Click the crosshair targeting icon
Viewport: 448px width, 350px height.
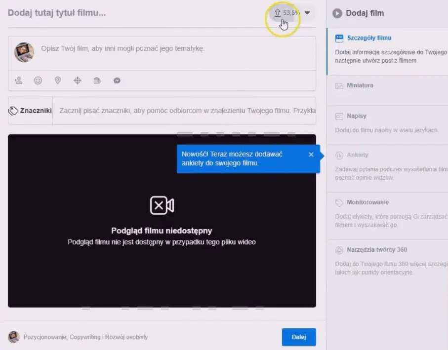78,80
